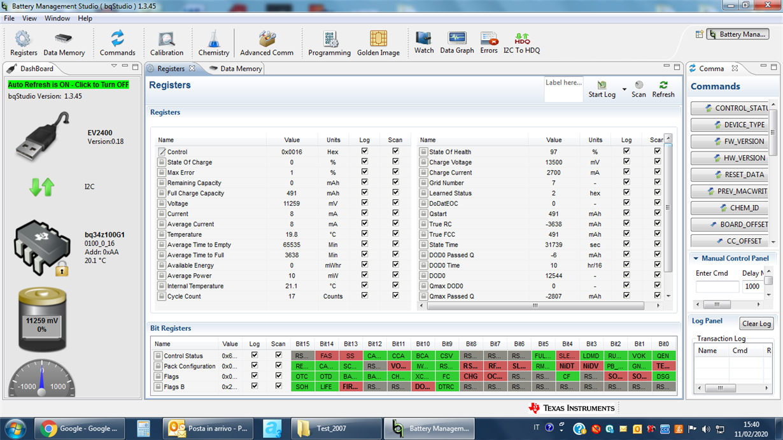Open Advanced Comm tool
Image resolution: width=783 pixels, height=440 pixels.
(267, 43)
